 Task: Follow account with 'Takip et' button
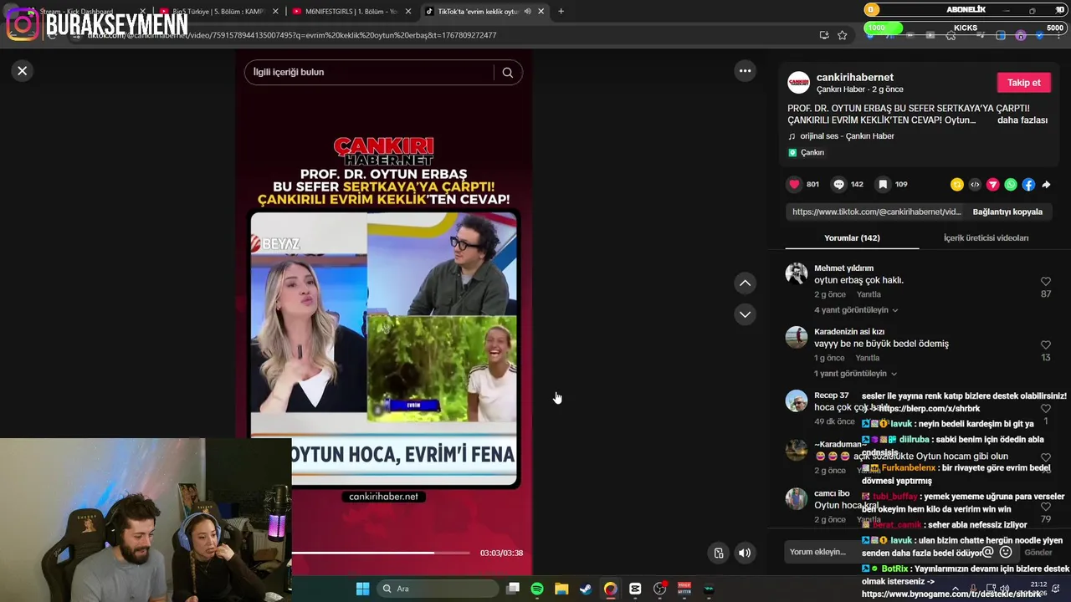1023,83
